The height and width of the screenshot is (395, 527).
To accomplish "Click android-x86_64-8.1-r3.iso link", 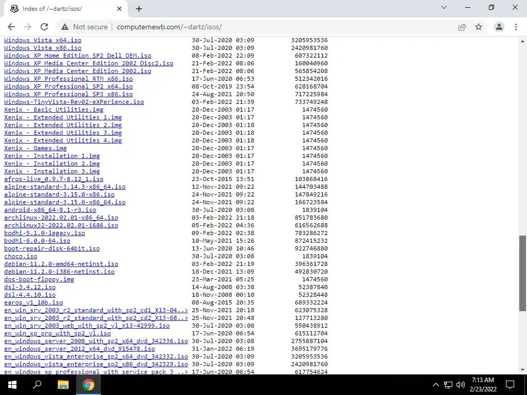I will [50, 210].
